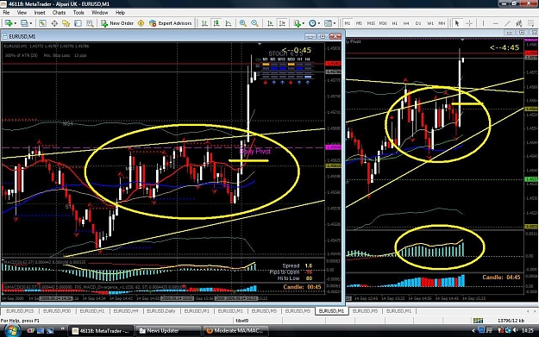Open MetaEditor yellow diamond icon
The height and width of the screenshot is (337, 539).
141,23
